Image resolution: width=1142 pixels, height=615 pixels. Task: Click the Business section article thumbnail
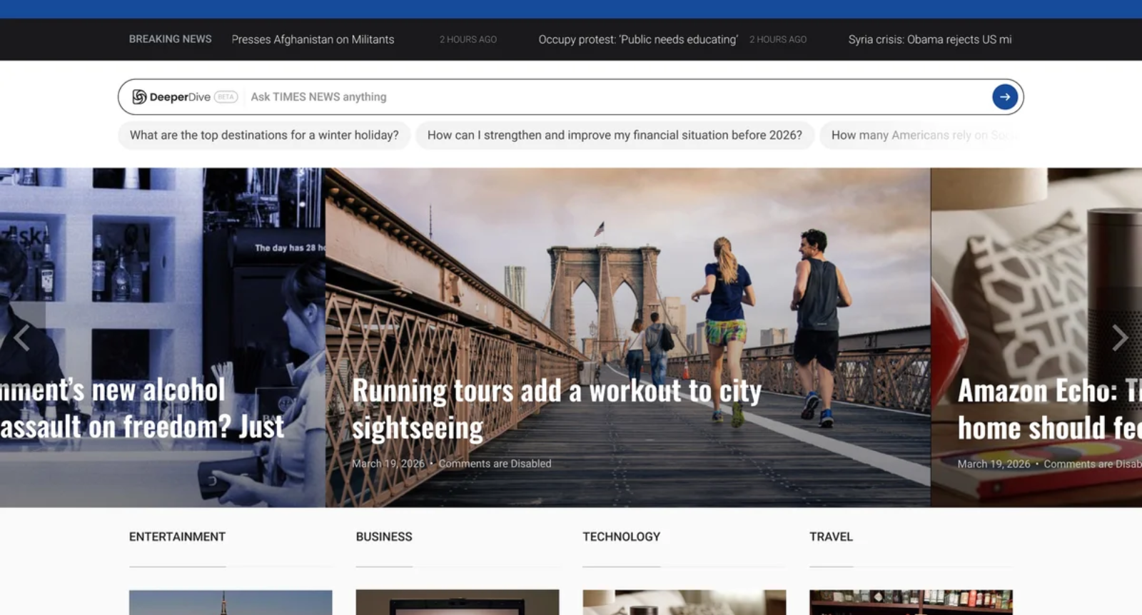(458, 602)
